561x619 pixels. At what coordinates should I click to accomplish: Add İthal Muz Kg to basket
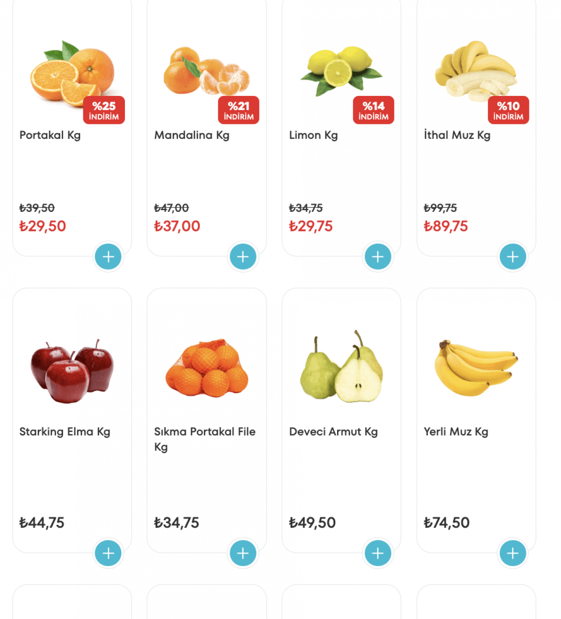click(512, 257)
